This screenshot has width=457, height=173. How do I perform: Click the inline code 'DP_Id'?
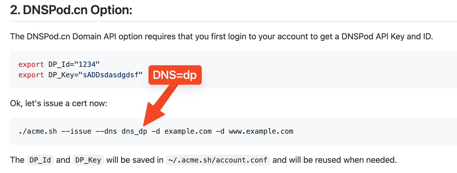coord(40,160)
